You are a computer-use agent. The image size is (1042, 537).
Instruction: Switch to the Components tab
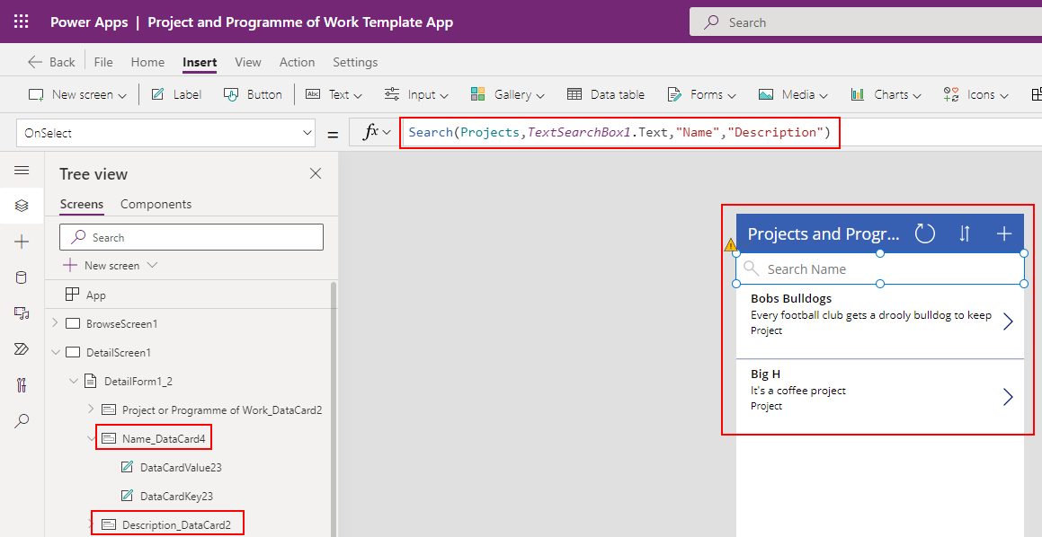point(156,204)
